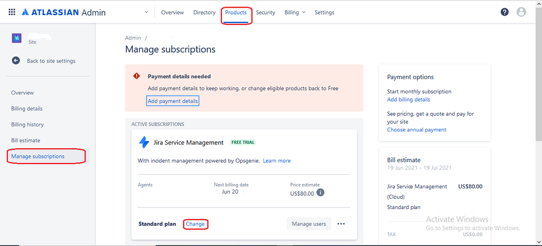The height and width of the screenshot is (246, 542).
Task: Click Change next to Standard plan
Action: 195,224
